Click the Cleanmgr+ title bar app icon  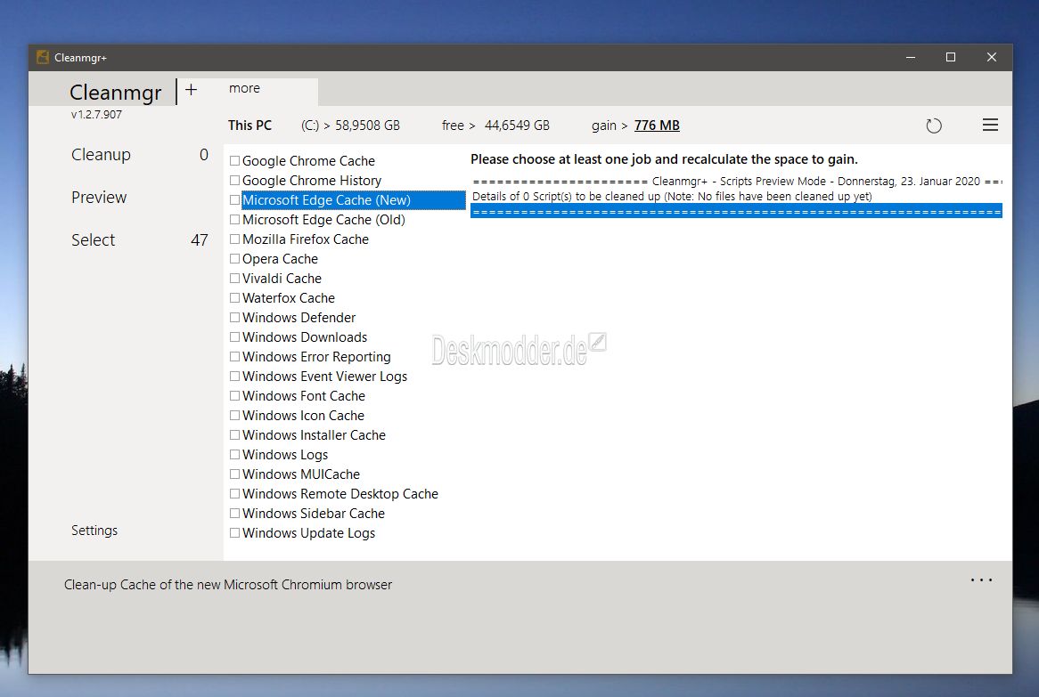pos(43,58)
